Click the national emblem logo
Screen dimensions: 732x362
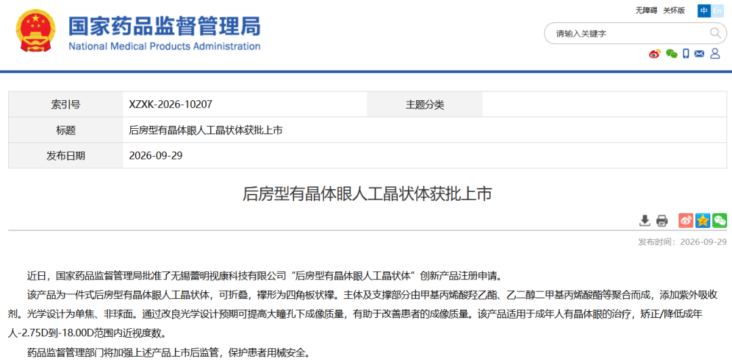35,31
